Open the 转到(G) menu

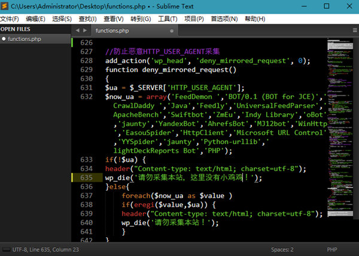(141, 19)
